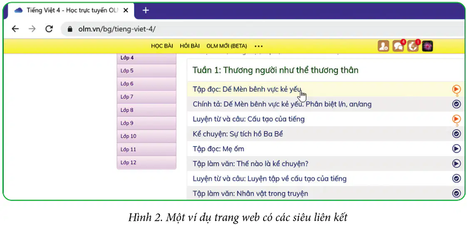Image resolution: width=467 pixels, height=225 pixels.
Task: Click heading Tuần 1: Thương người như thể thương thân
Action: click(276, 71)
